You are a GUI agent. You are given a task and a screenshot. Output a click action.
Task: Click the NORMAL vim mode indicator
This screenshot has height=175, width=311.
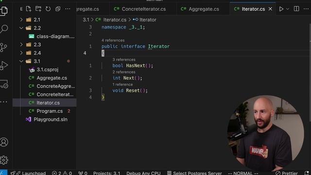(243, 173)
